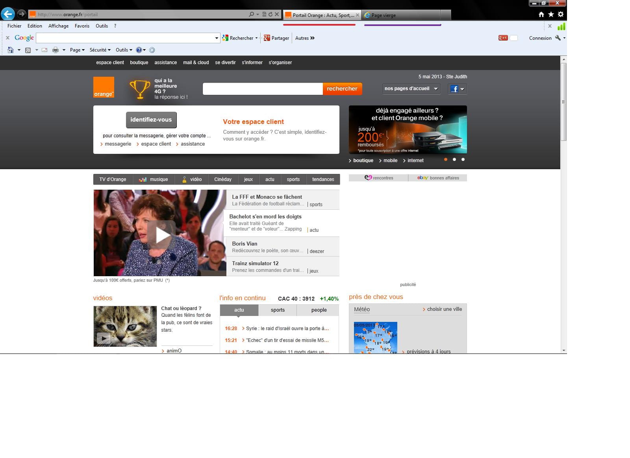630x458 pixels.
Task: Play the kitten video thumbnail
Action: pyautogui.click(x=104, y=338)
